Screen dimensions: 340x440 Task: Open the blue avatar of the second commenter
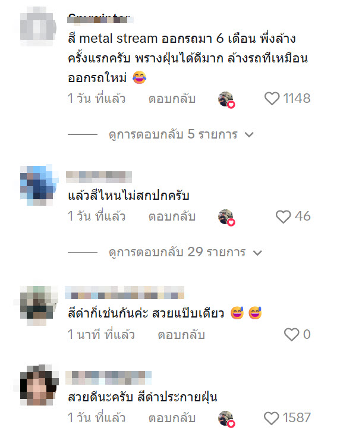pos(39,185)
